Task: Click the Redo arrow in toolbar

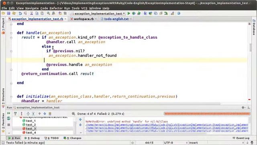Action: (25, 13)
